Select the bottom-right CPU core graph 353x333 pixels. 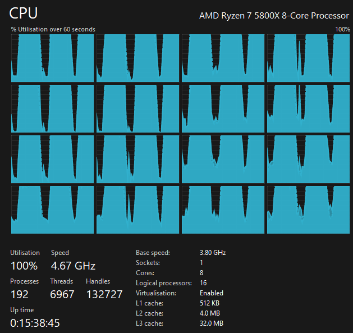click(x=309, y=210)
